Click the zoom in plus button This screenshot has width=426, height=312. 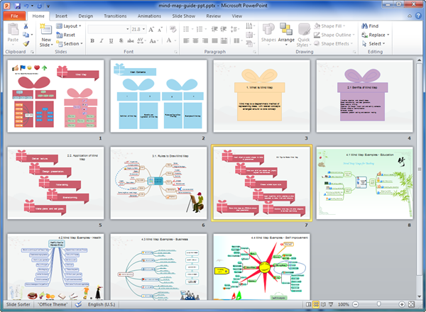coord(401,305)
